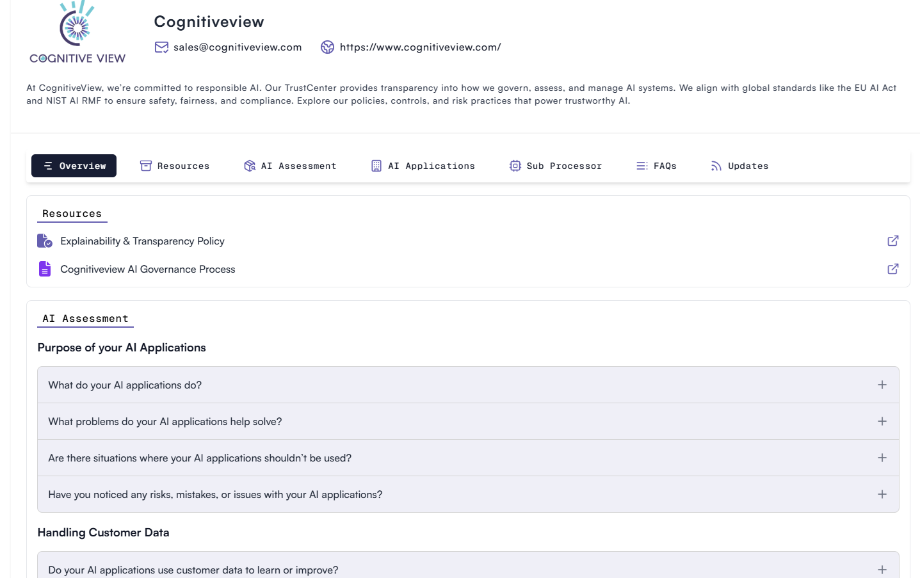Open the FAQs tab
The height and width of the screenshot is (578, 920).
(657, 166)
